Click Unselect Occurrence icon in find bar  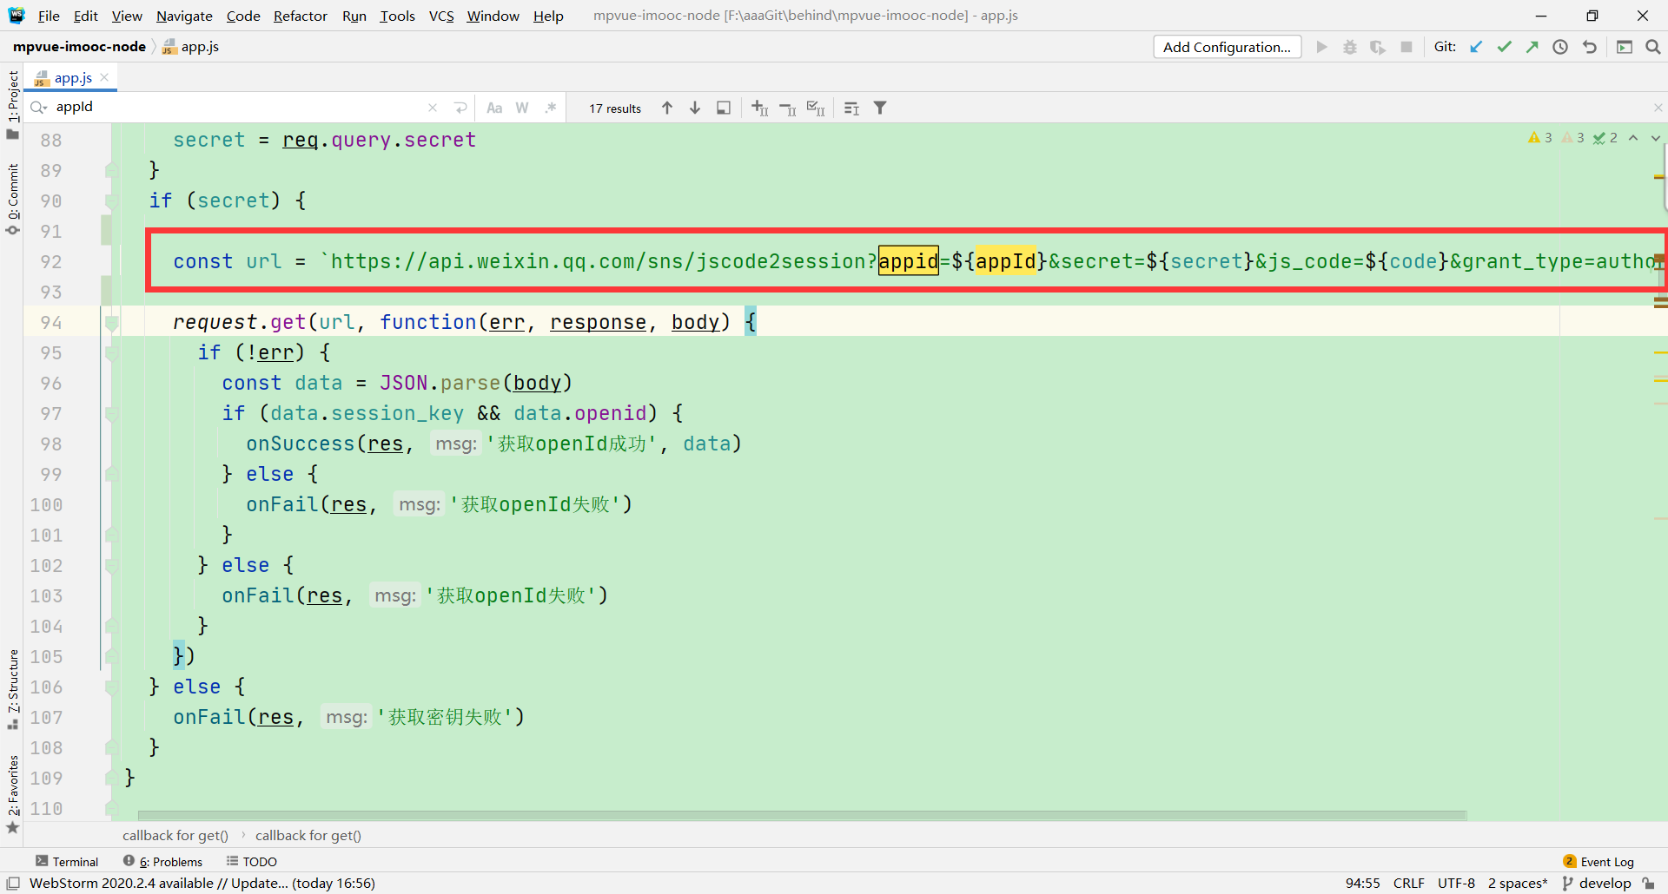[788, 108]
